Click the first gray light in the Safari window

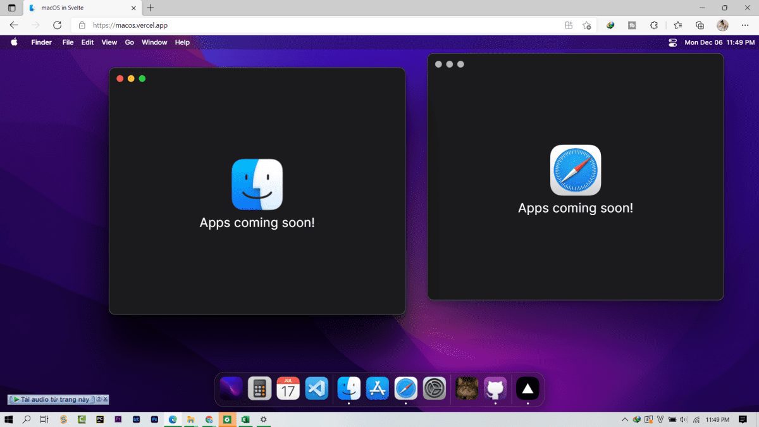tap(438, 64)
